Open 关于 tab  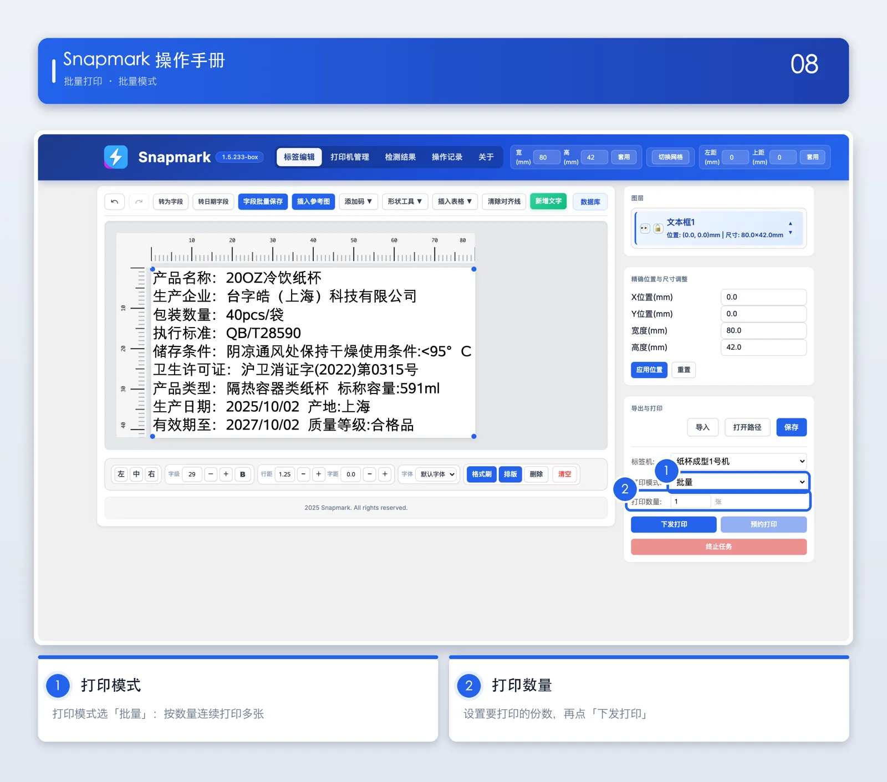tap(486, 157)
